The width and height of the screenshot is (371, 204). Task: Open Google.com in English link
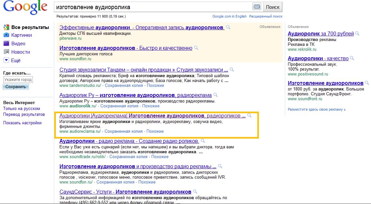tap(229, 16)
